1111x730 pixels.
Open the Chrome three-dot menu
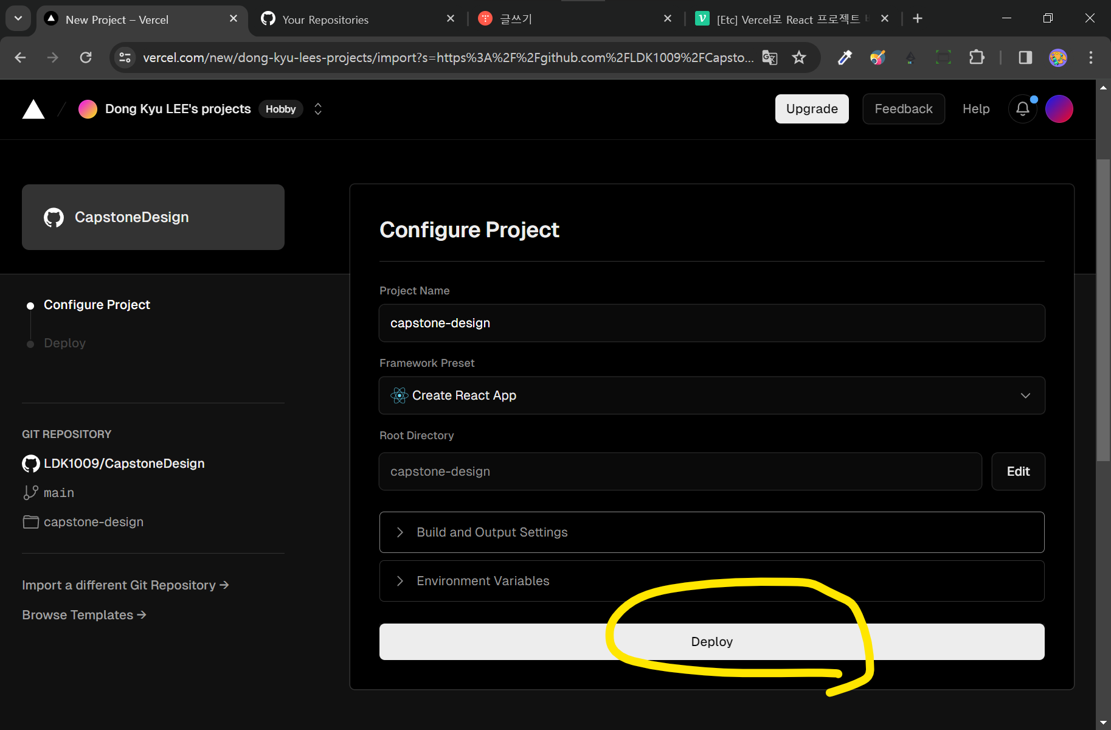1091,58
